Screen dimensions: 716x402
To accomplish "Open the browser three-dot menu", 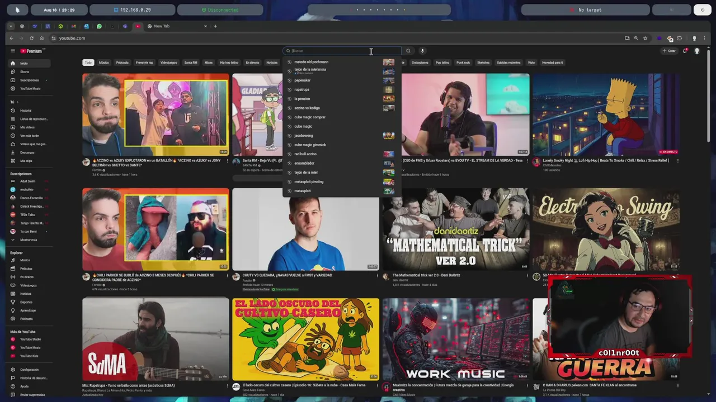I will [705, 38].
